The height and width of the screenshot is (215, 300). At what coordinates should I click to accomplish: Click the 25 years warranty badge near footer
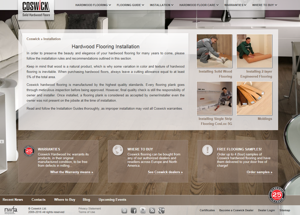(277, 195)
